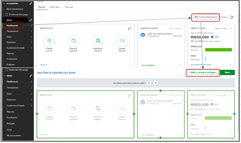Click the thumbs-up feedback icon
The width and height of the screenshot is (241, 143).
pyautogui.click(x=149, y=83)
